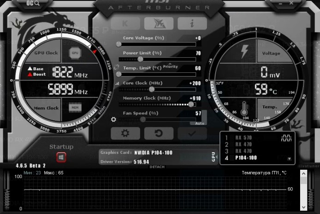Open the OC Scanner tool
The height and width of the screenshot is (214, 320).
click(34, 3)
